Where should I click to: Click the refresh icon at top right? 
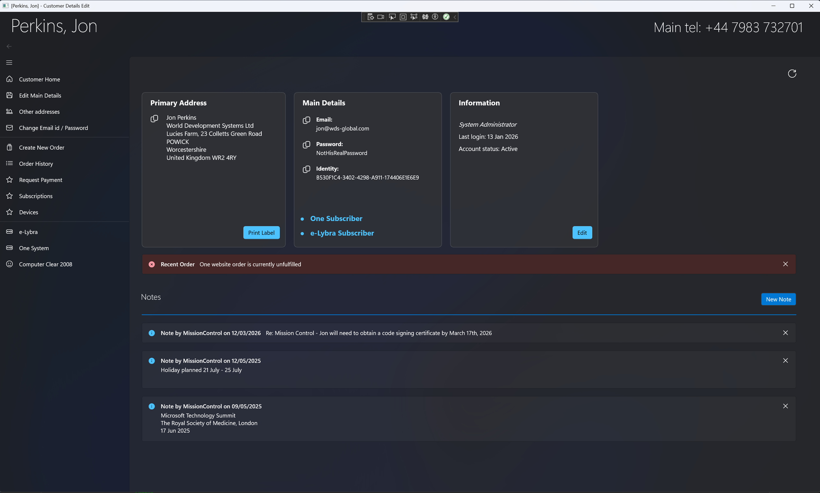pos(792,74)
